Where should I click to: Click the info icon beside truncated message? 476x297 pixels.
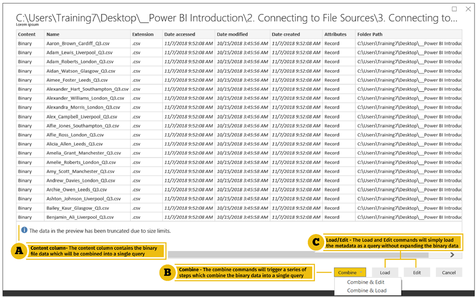[x=24, y=231]
